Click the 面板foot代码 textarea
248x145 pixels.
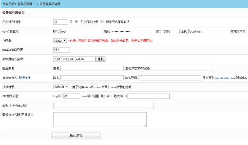point(100,119)
